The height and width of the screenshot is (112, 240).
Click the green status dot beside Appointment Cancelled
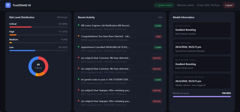(78, 47)
